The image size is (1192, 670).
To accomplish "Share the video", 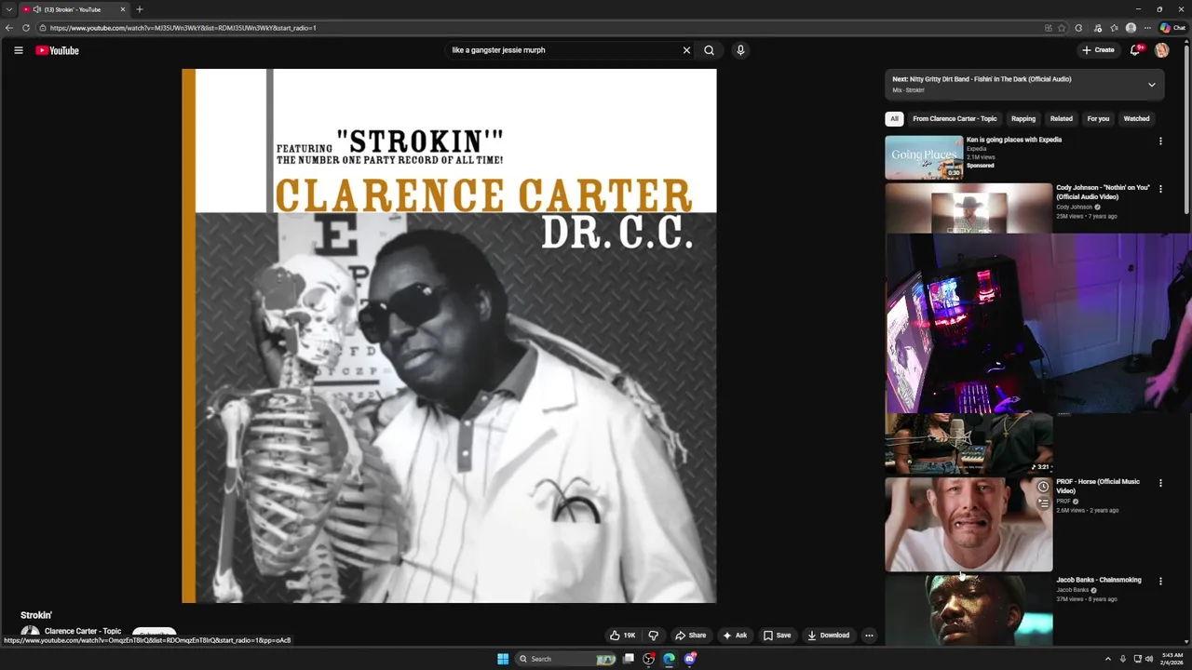I will 691,636.
